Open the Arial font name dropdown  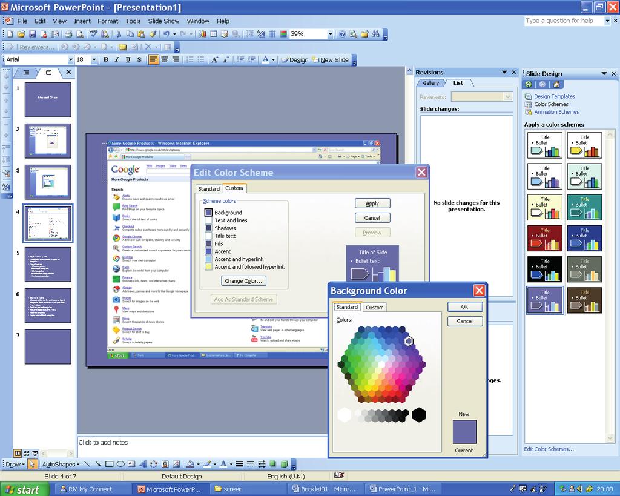pos(71,60)
